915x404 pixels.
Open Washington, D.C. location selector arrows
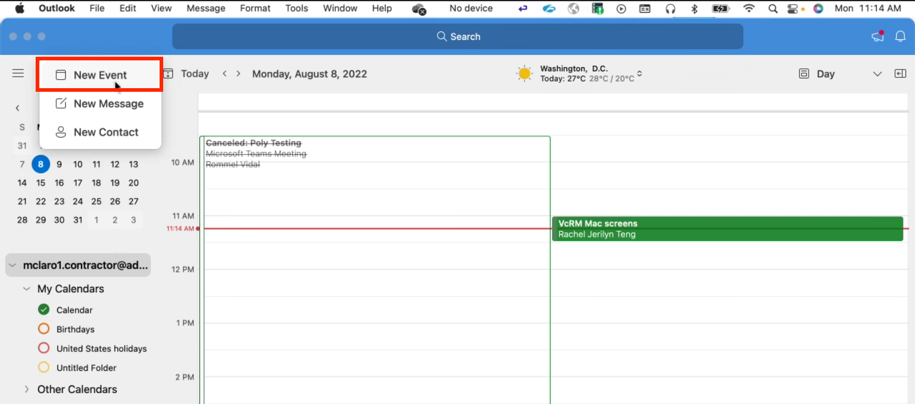(639, 74)
